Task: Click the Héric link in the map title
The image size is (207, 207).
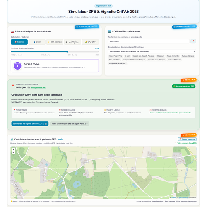Action: pos(60,140)
